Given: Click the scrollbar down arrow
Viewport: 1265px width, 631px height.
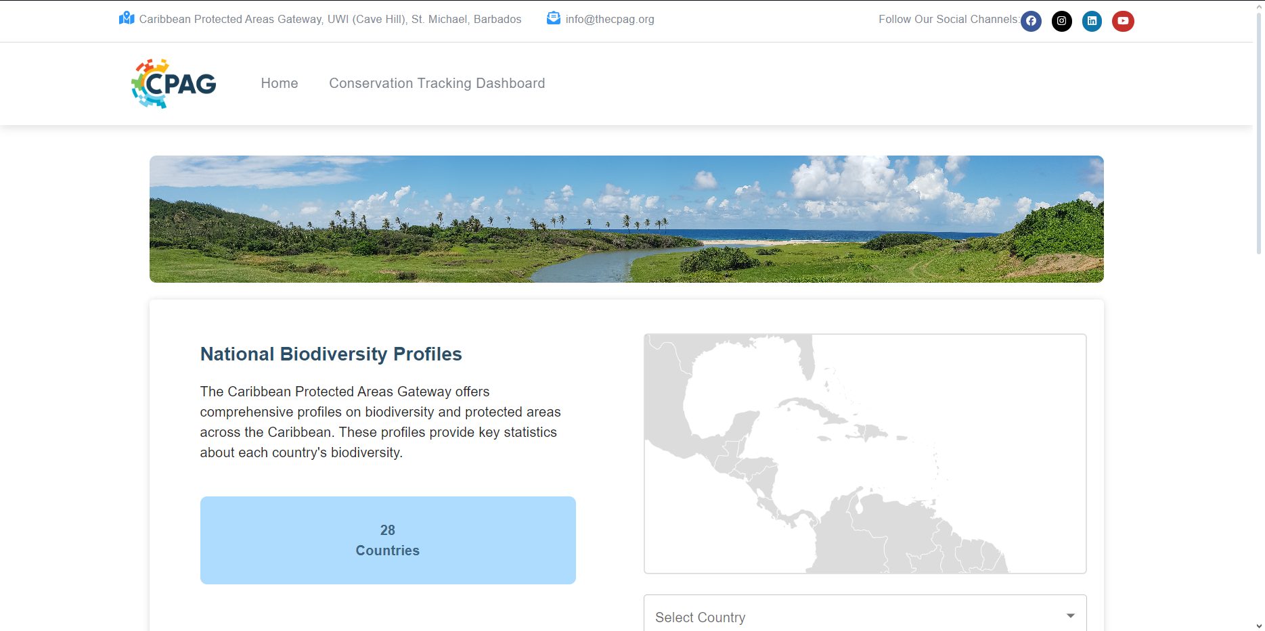Looking at the screenshot, I should pos(1259,626).
